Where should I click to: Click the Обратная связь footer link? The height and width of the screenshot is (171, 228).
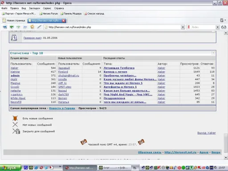[150, 152]
